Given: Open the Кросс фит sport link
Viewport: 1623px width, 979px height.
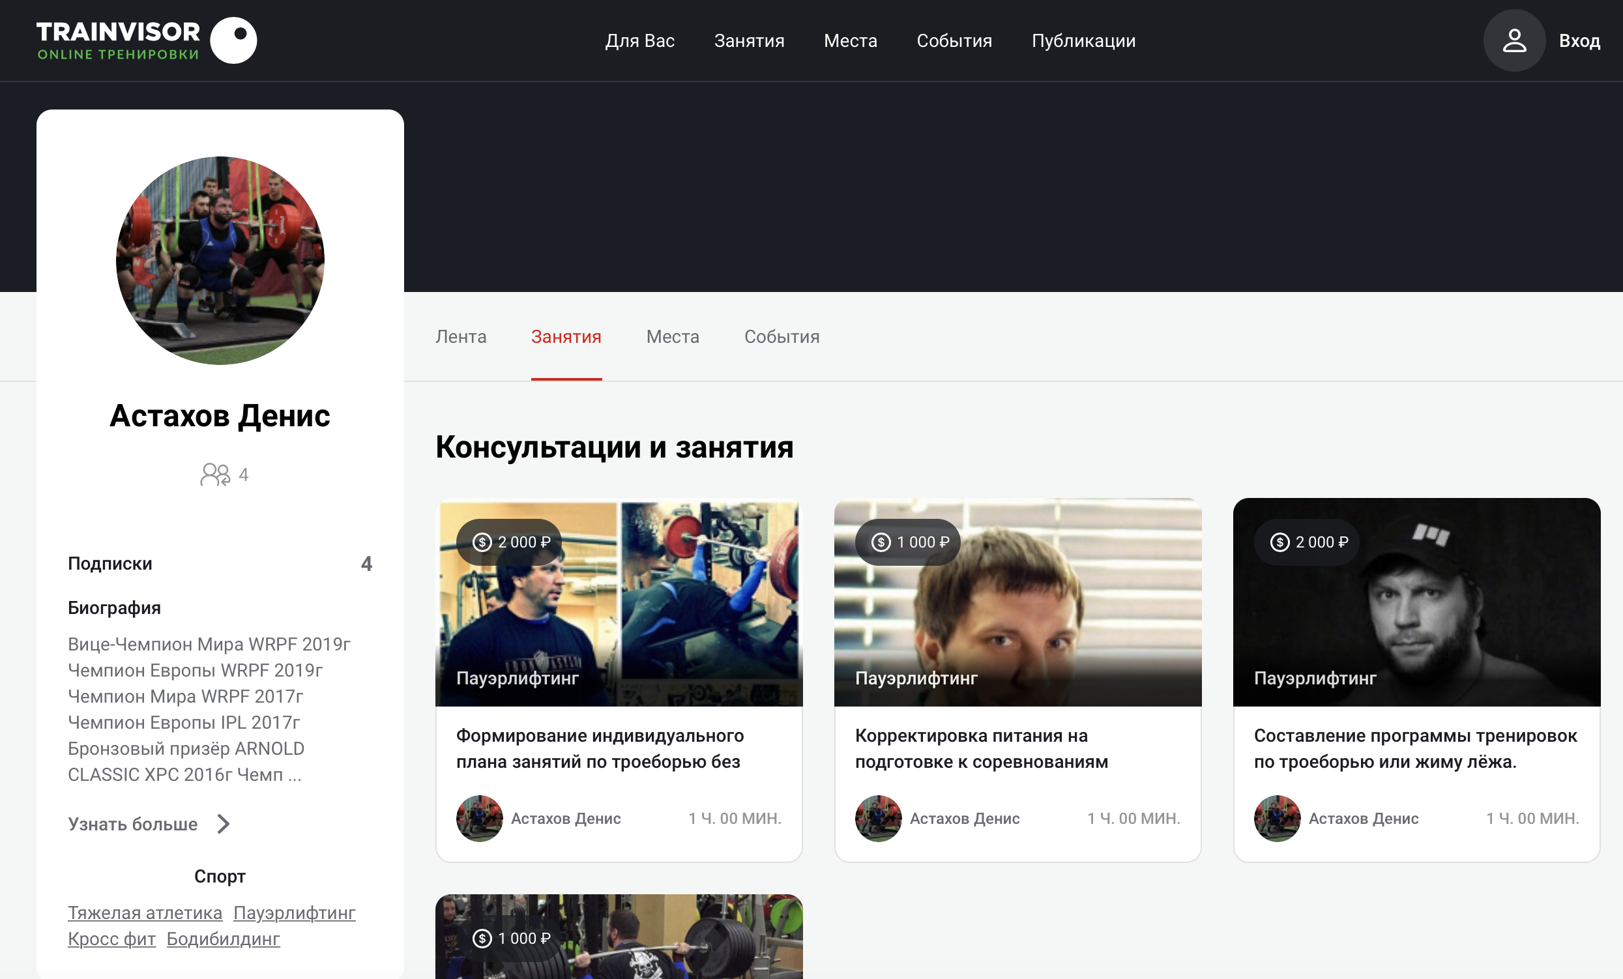Looking at the screenshot, I should coord(111,939).
